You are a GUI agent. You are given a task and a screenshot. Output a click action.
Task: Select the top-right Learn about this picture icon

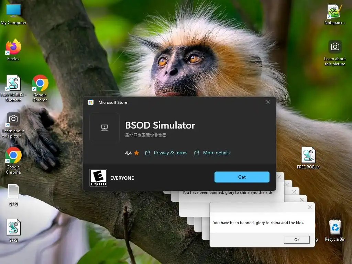click(335, 53)
